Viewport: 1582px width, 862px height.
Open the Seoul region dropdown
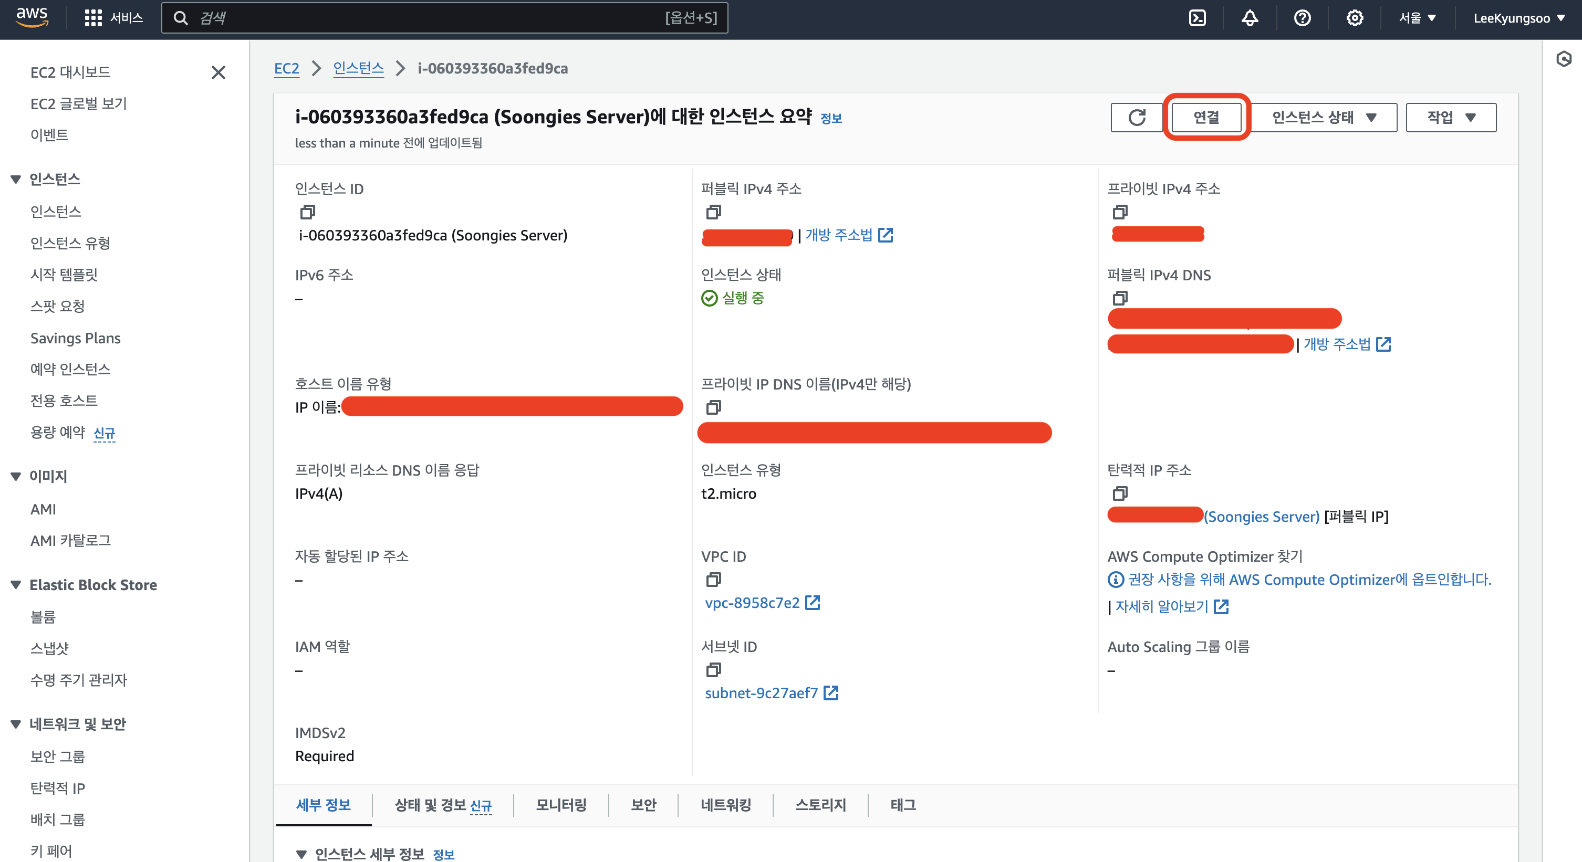[1417, 18]
